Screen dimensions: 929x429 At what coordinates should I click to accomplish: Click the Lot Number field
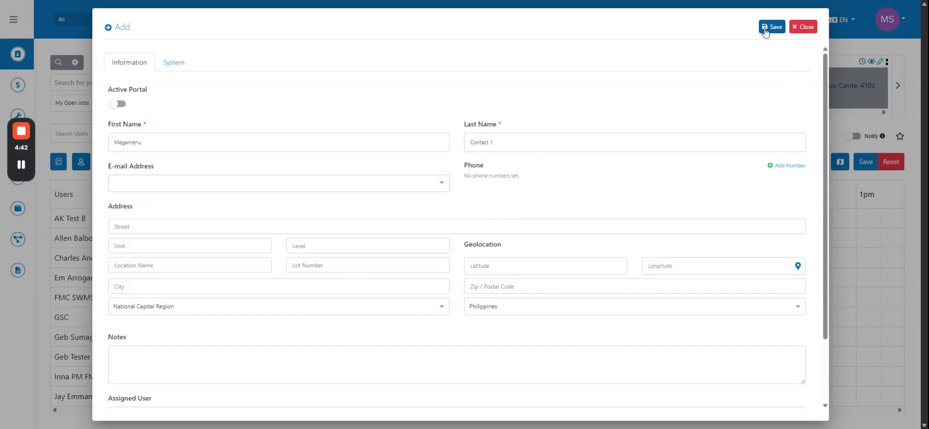368,265
